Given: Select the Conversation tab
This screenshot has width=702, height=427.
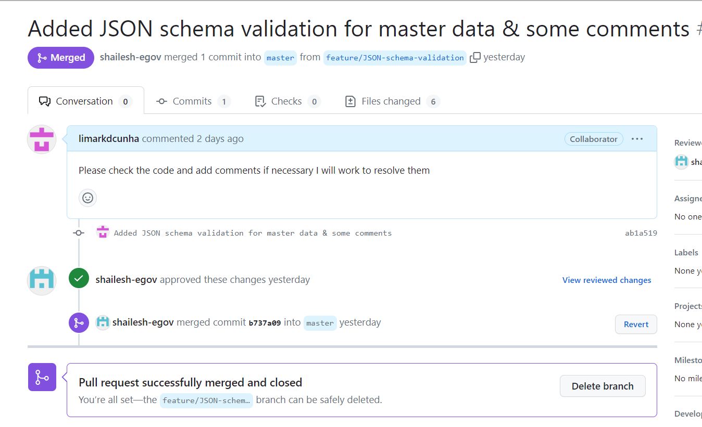Looking at the screenshot, I should (x=84, y=101).
